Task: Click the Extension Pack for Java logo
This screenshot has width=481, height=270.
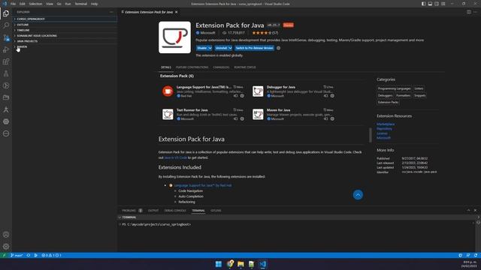Action: click(x=174, y=37)
